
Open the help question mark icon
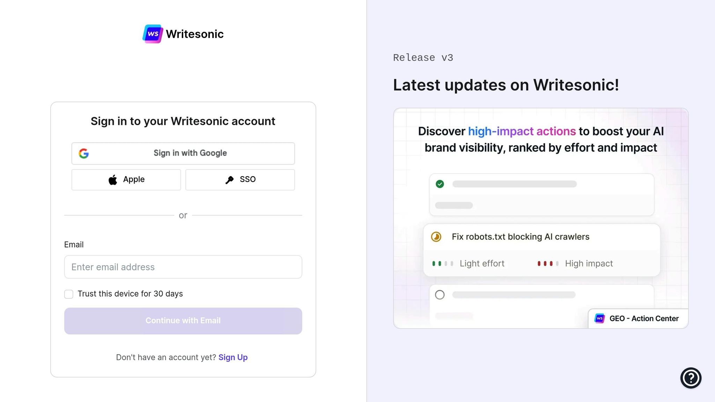pyautogui.click(x=691, y=378)
